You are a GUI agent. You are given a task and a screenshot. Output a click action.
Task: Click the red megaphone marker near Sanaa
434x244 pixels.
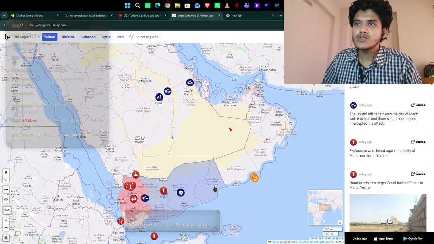pos(134,199)
